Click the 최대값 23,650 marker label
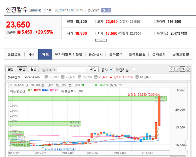 click(143, 95)
